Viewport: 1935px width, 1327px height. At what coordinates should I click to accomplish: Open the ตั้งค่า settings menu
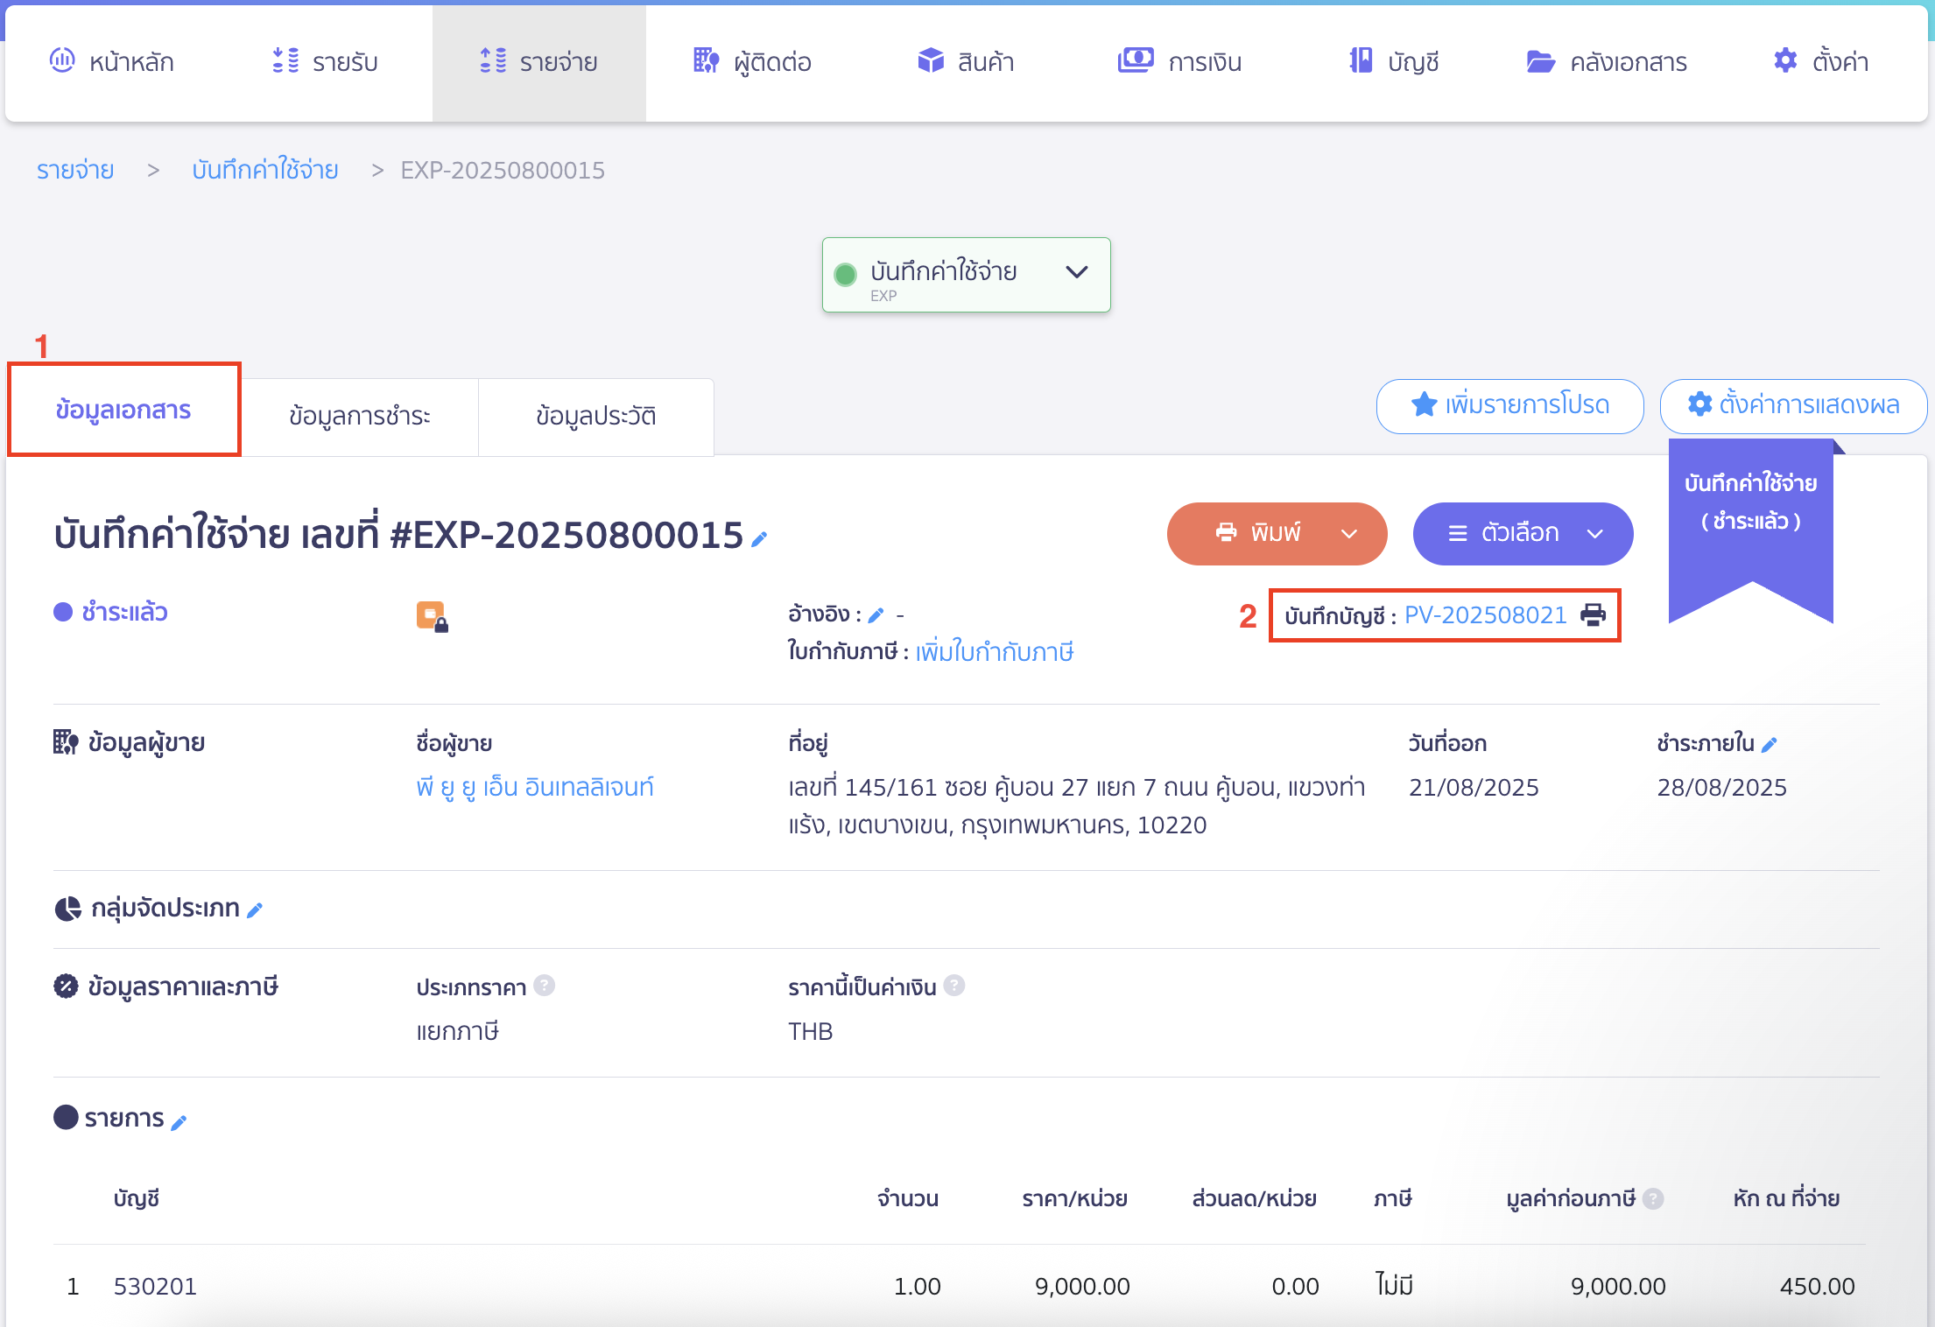[x=1821, y=61]
